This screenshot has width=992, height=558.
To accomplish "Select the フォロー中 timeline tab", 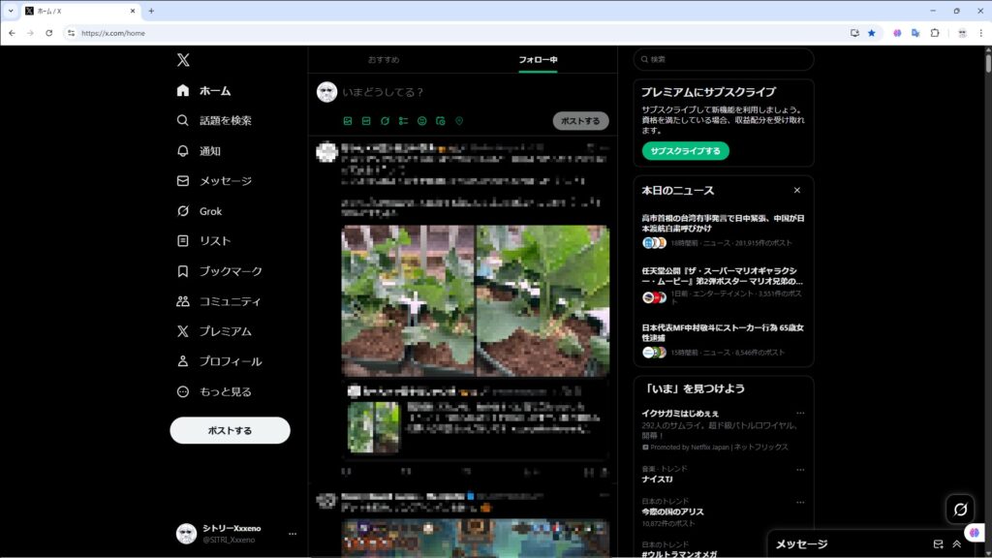I will pos(538,60).
